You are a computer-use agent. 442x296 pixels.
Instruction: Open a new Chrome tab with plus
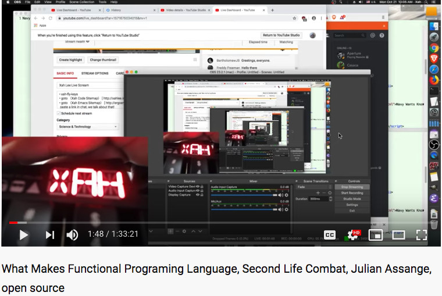coord(272,10)
